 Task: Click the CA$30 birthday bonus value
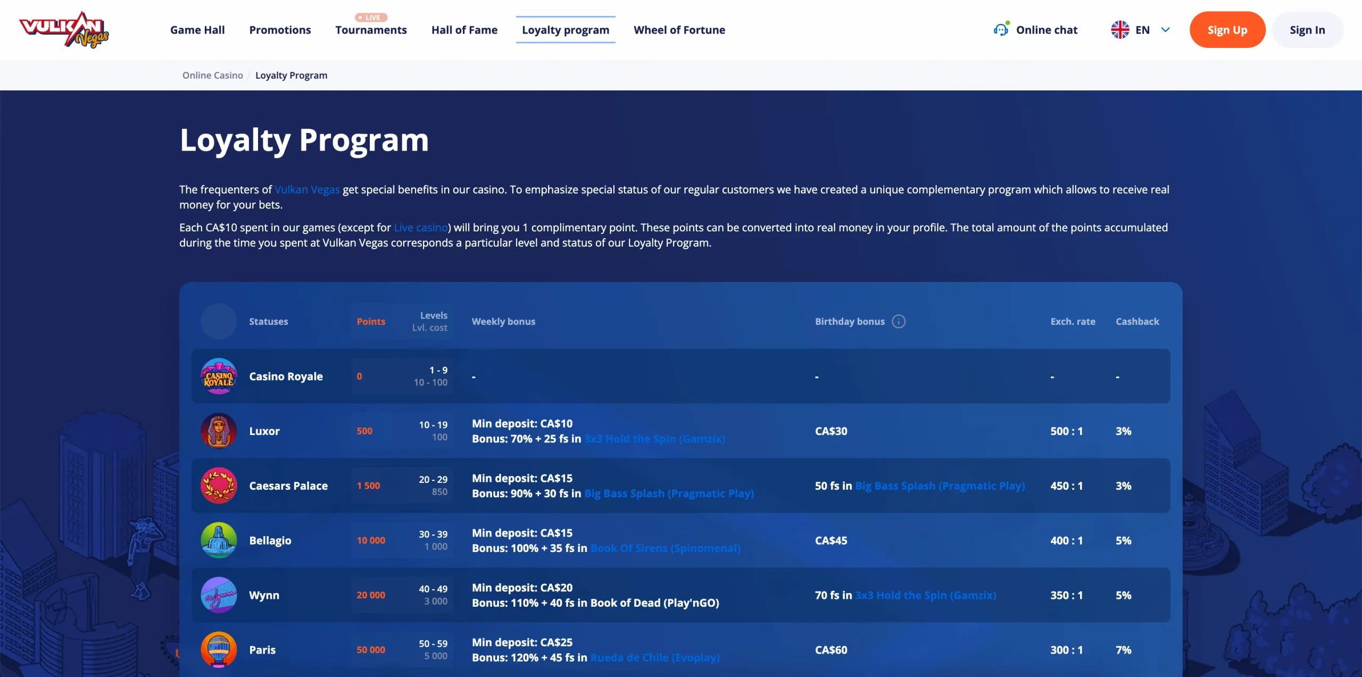(x=831, y=431)
